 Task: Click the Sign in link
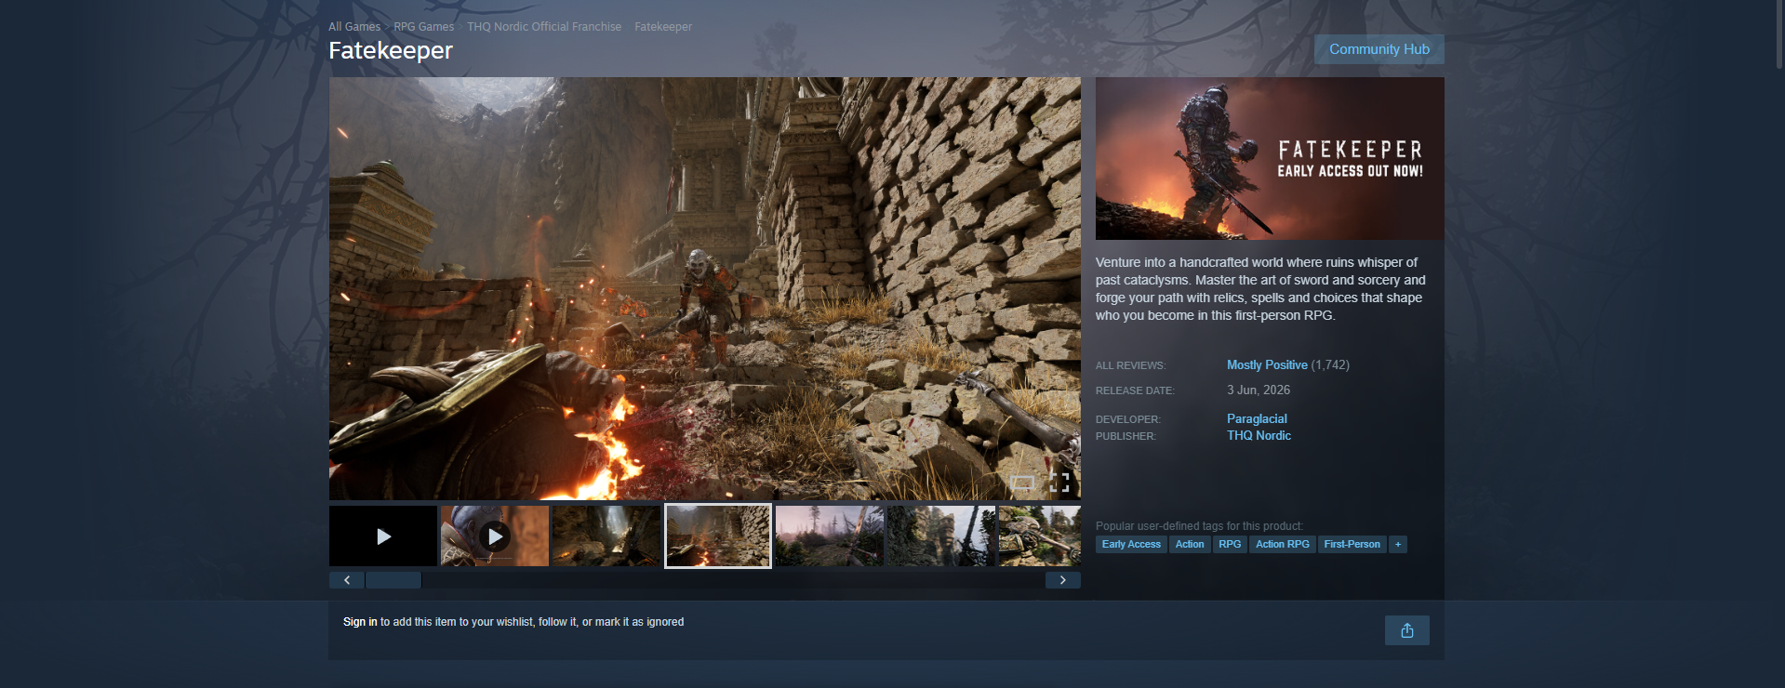[x=360, y=622]
